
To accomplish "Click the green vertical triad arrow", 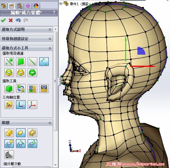I will (x=126, y=49).
